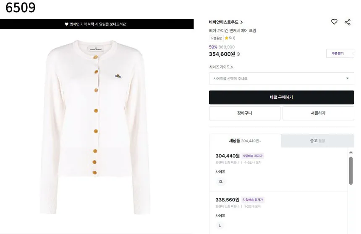Click the 바로 구매하기 buy button
This screenshot has width=361, height=234.
click(281, 98)
